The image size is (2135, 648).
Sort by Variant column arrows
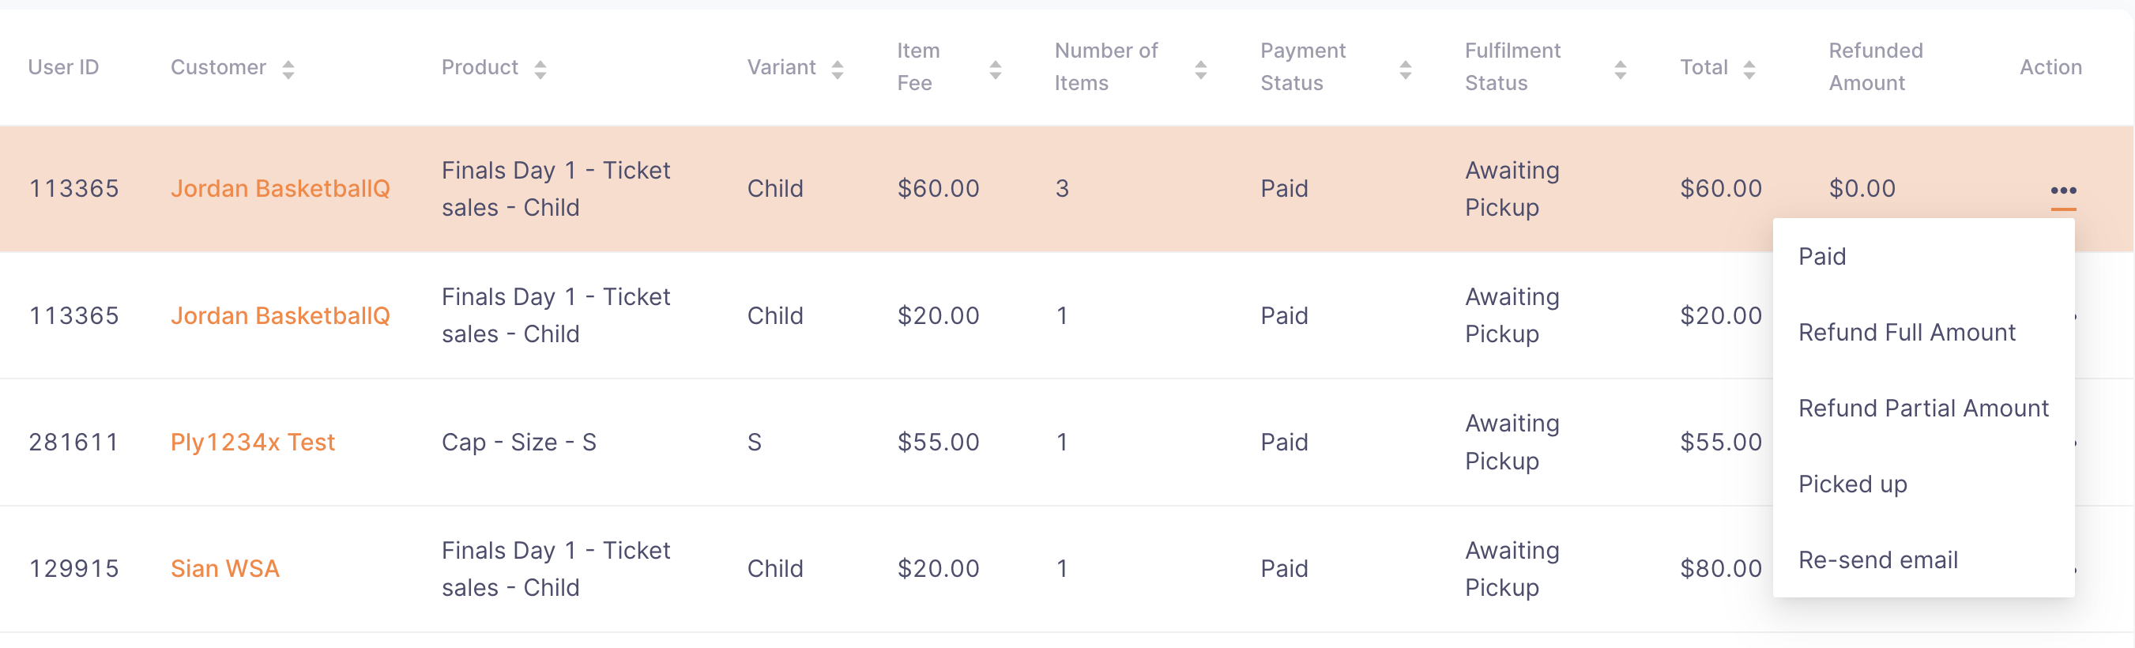click(x=837, y=69)
